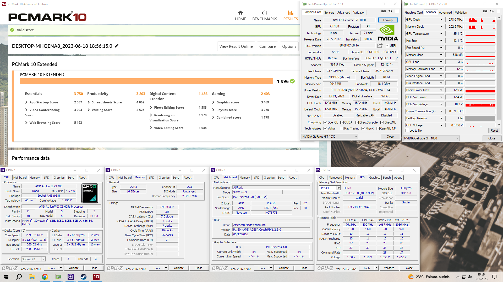Click the NVIDIA logo in GPU-Z
Image resolution: width=503 pixels, height=282 pixels.
[388, 33]
